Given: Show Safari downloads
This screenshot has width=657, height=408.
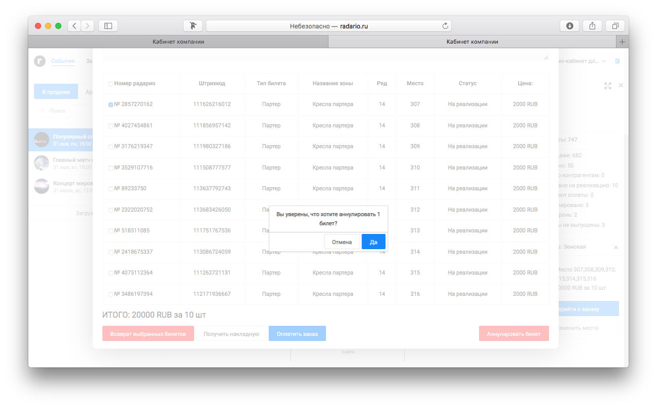Looking at the screenshot, I should [x=569, y=26].
